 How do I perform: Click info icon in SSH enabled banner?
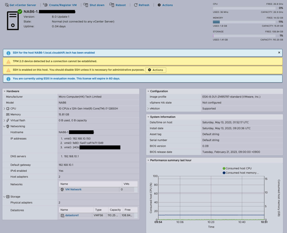(8, 53)
